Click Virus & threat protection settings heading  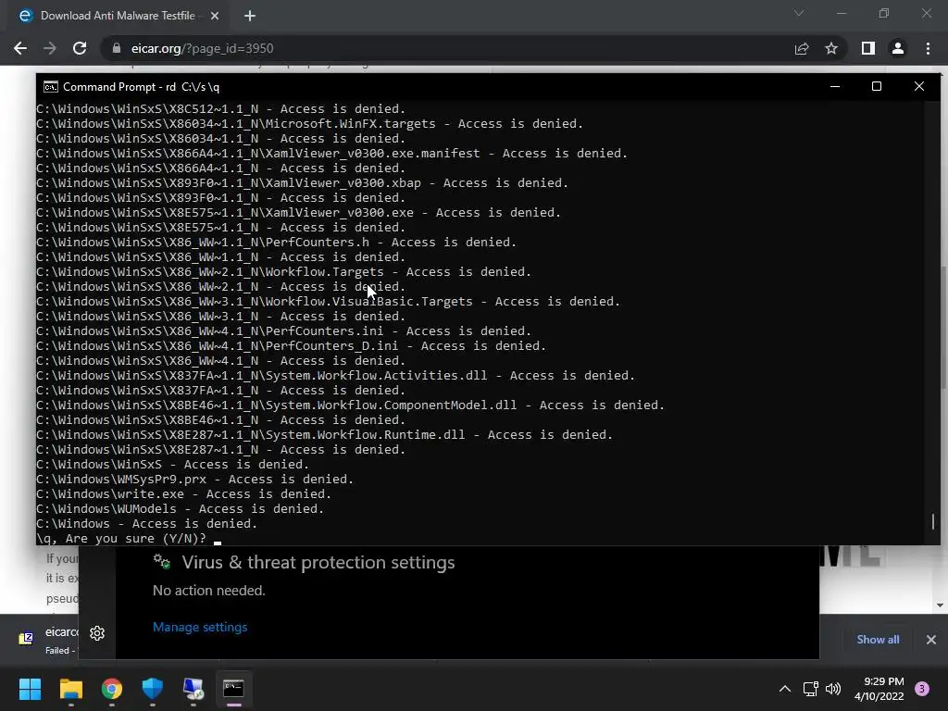(318, 562)
